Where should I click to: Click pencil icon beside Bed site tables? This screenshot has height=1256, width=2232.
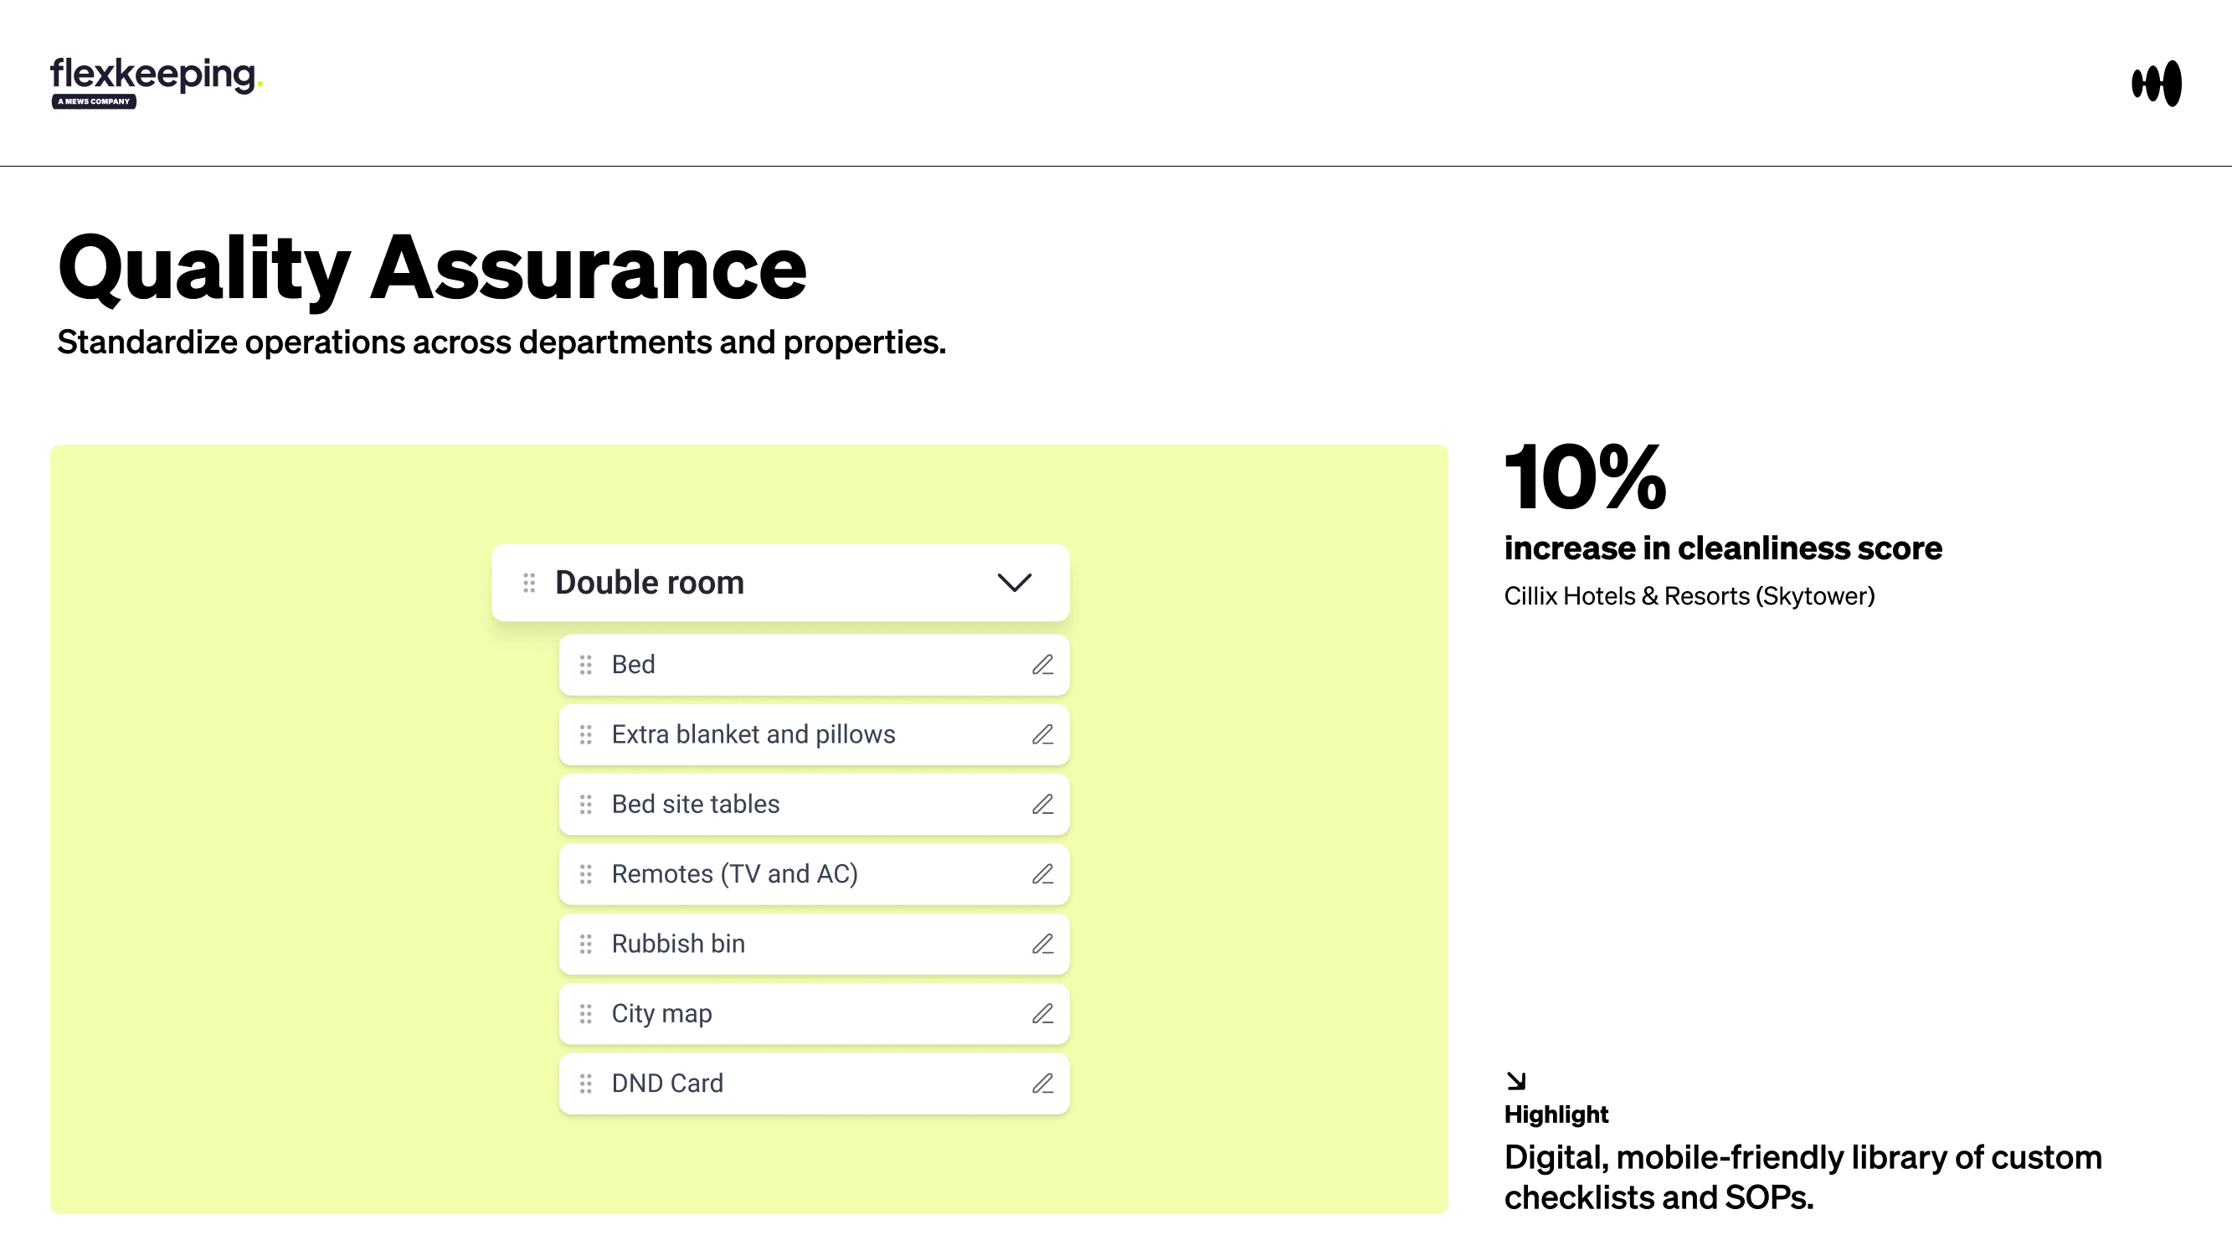tap(1042, 805)
